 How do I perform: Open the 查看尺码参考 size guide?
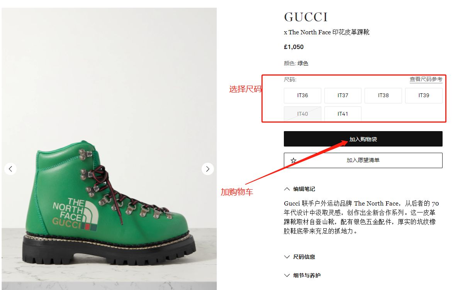tap(426, 79)
